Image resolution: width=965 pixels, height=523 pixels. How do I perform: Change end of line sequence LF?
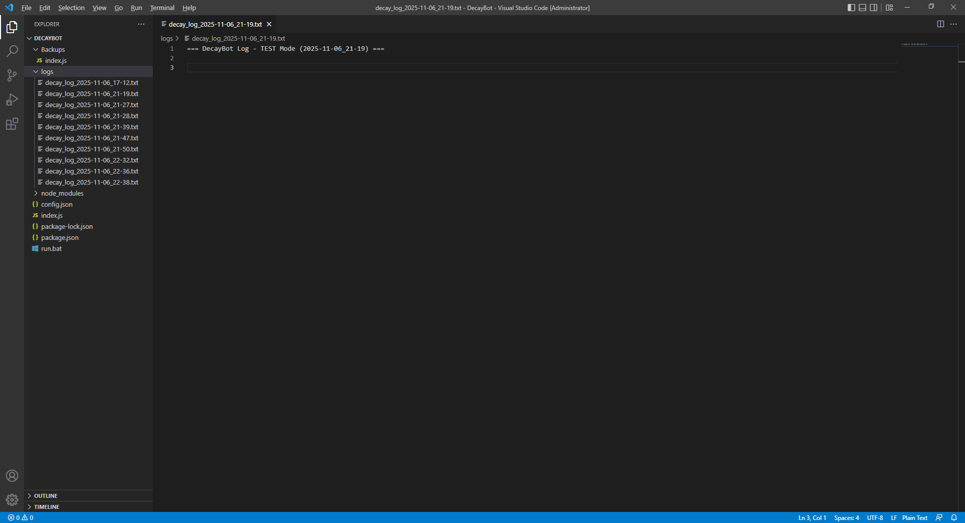[894, 517]
